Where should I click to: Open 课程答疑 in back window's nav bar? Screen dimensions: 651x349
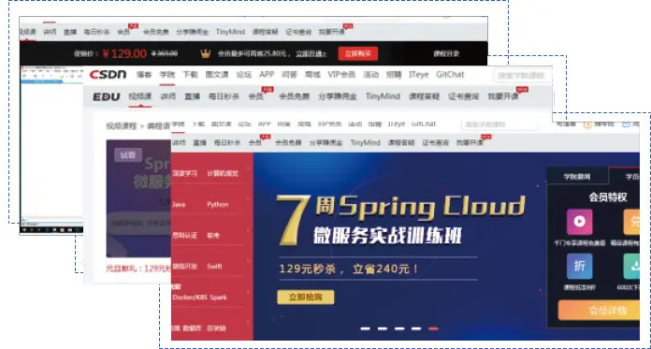pos(266,32)
